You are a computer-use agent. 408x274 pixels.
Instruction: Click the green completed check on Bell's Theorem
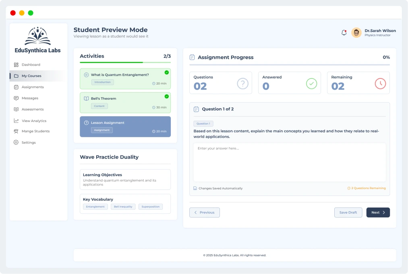167,97
